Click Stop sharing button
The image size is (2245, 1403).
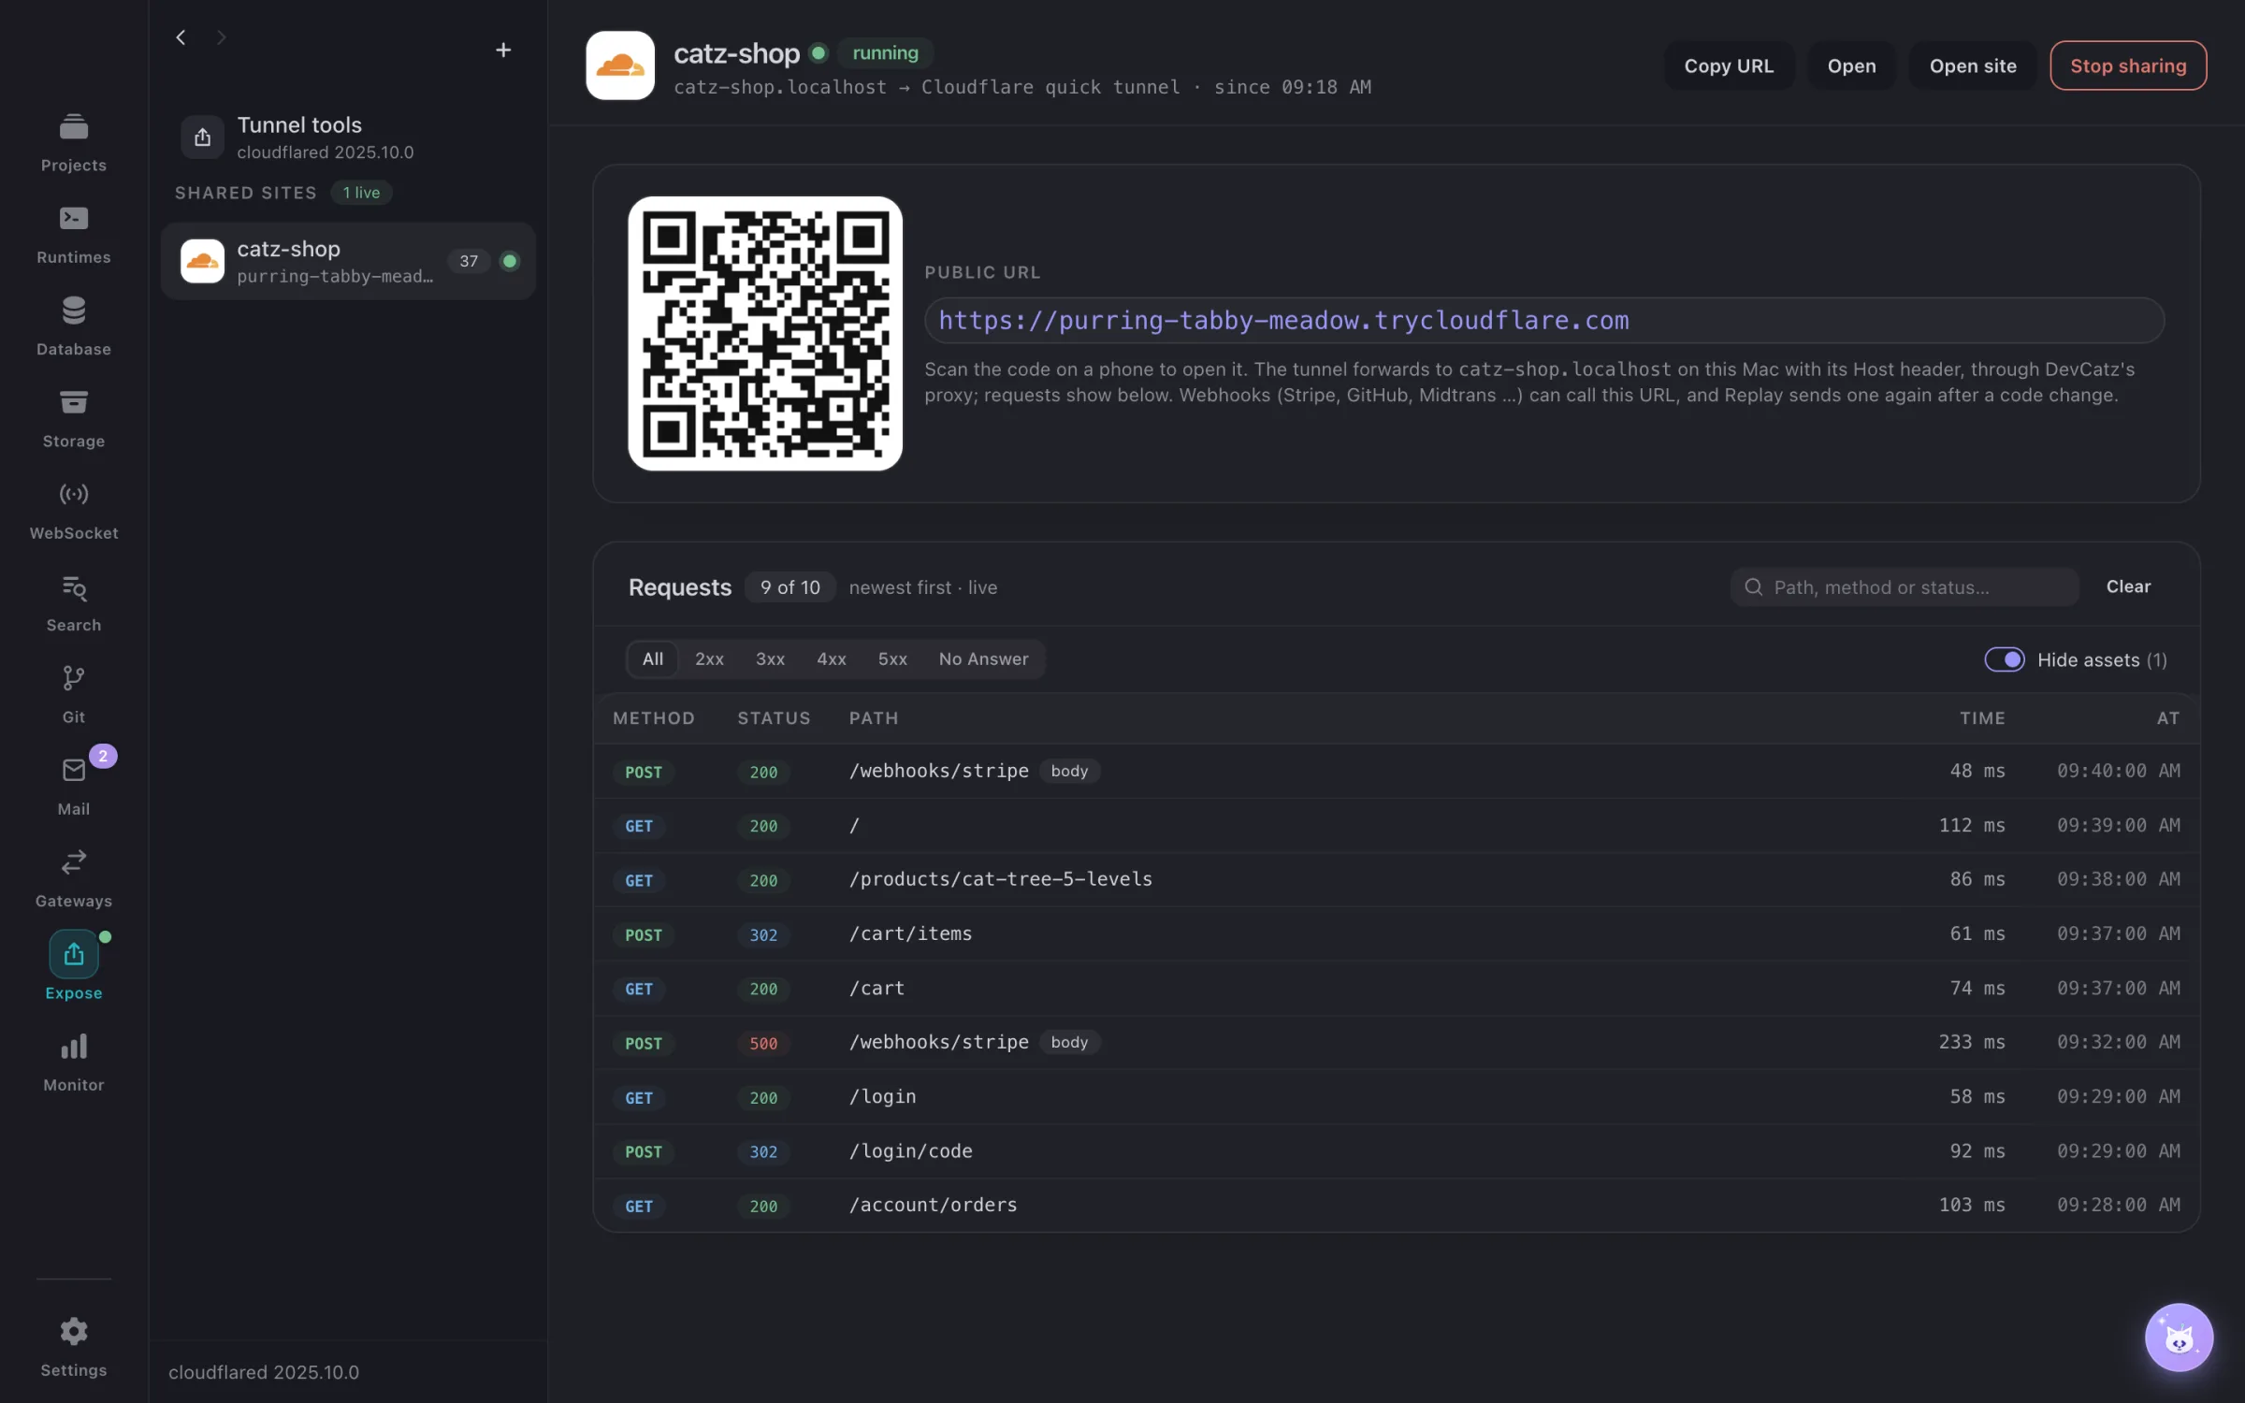pos(2128,65)
